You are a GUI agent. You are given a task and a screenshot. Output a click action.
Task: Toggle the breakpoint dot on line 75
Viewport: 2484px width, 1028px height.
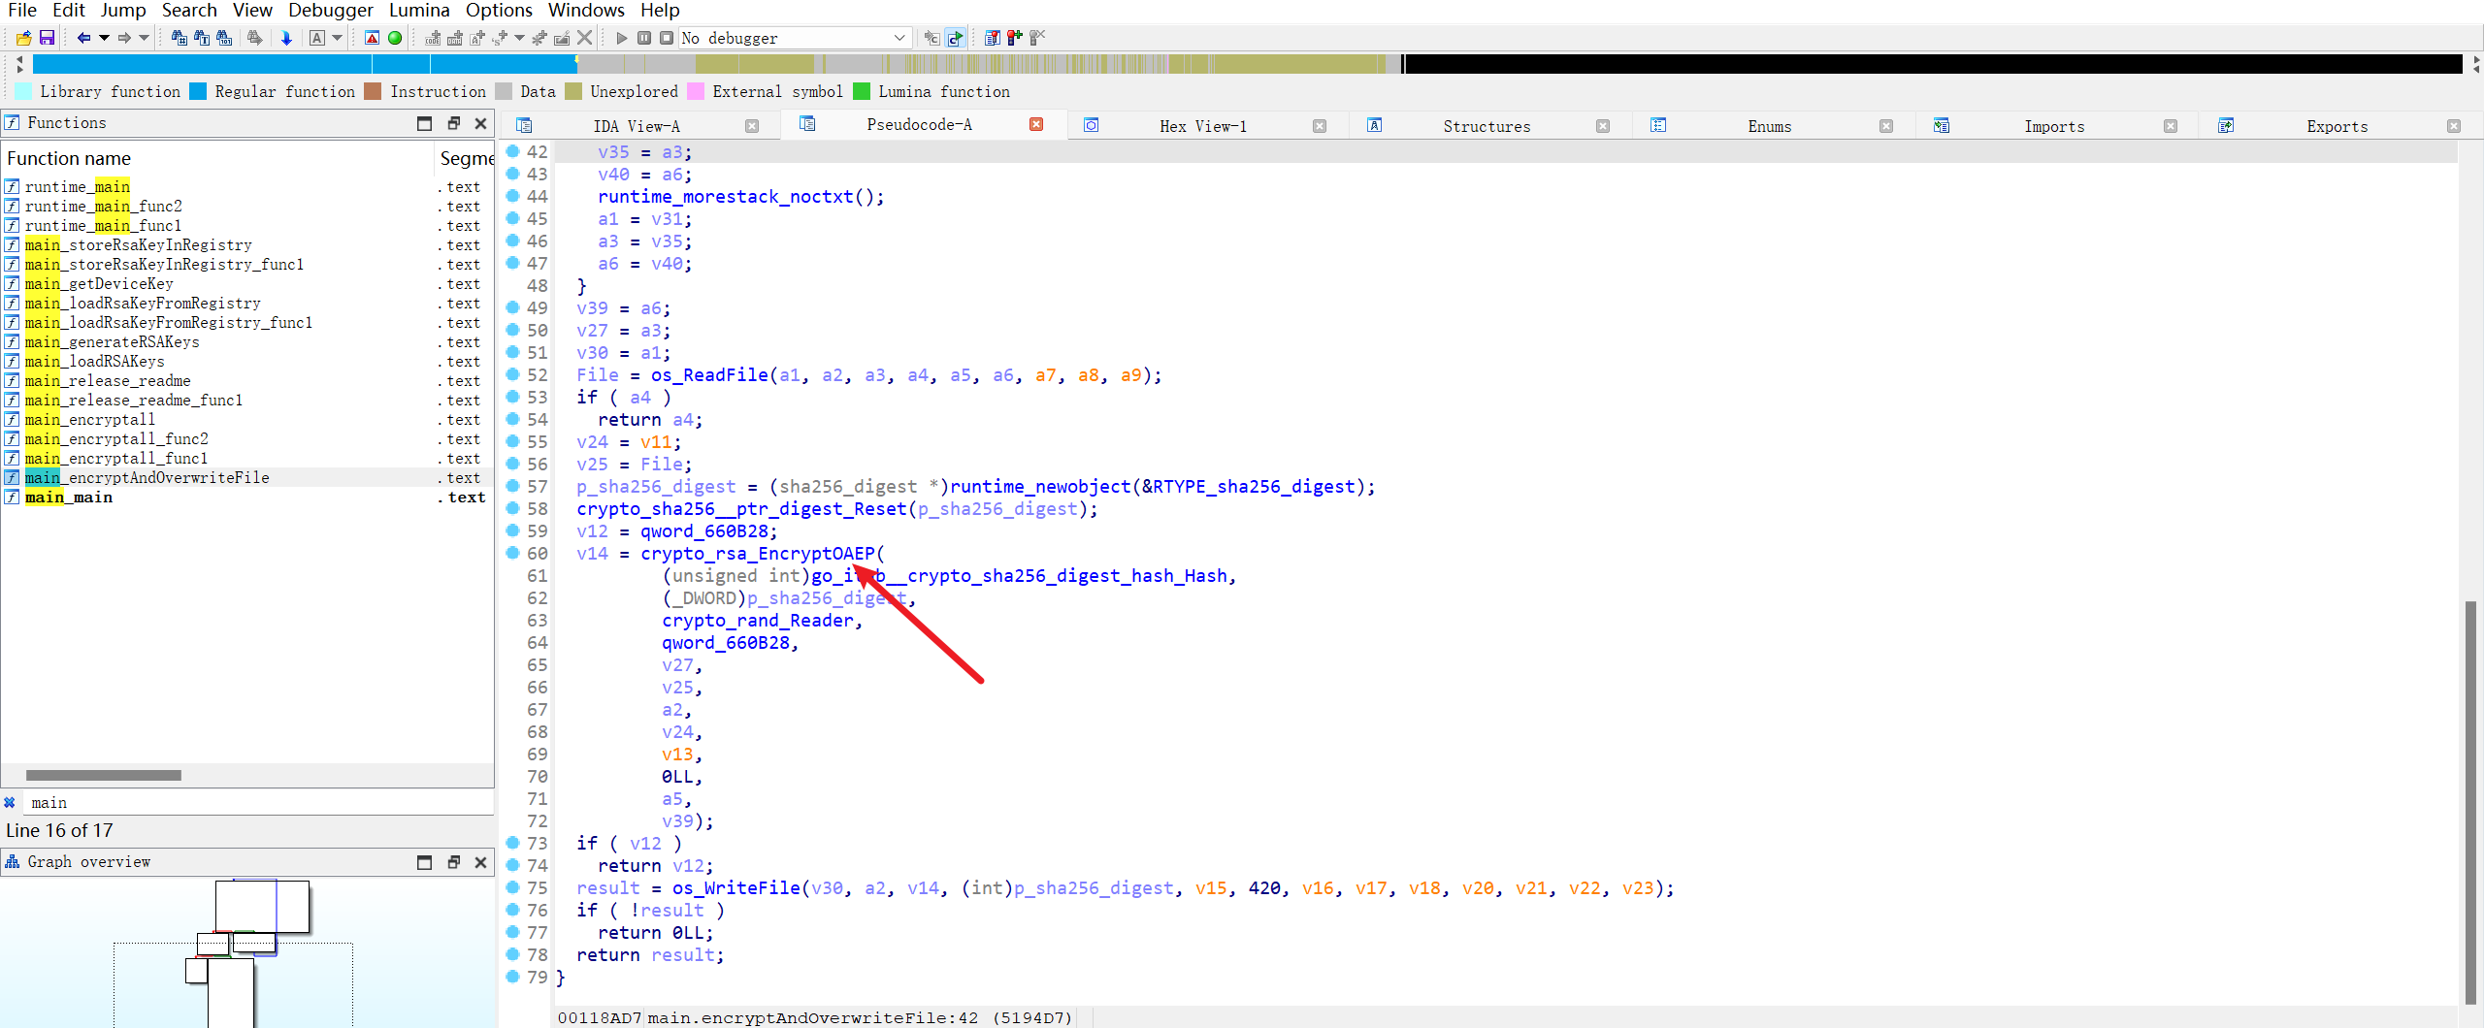pyautogui.click(x=513, y=887)
